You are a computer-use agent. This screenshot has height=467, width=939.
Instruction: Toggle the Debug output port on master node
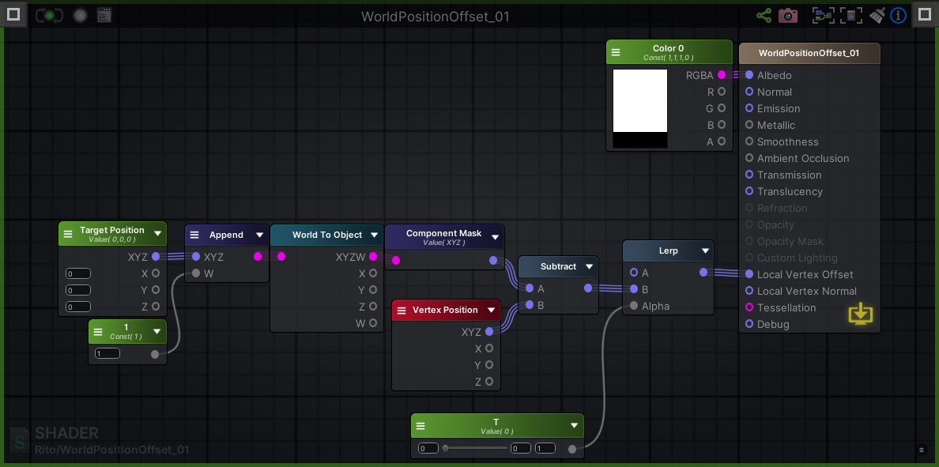coord(748,324)
